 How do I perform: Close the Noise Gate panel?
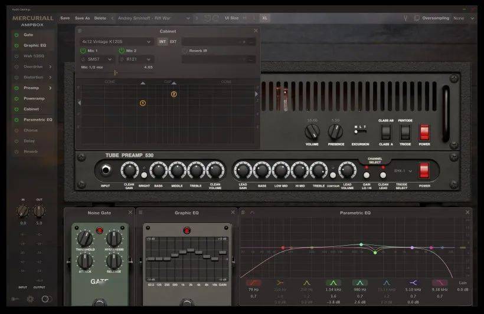coord(130,212)
